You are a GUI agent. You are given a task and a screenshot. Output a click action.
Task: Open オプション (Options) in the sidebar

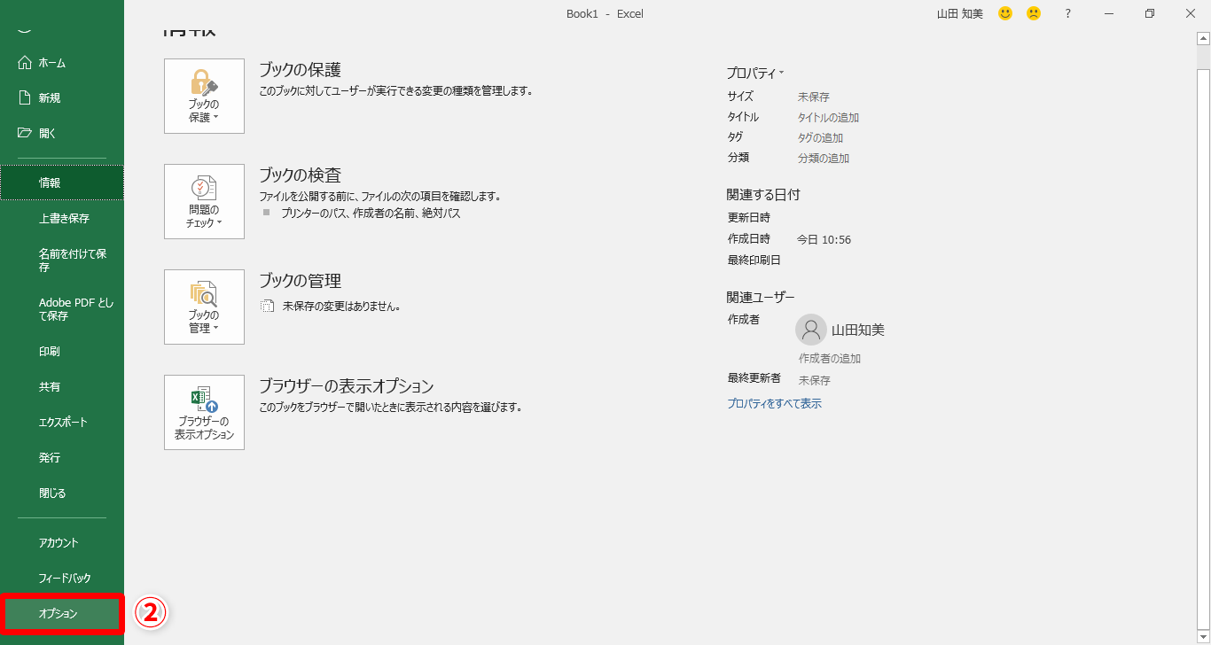pyautogui.click(x=62, y=614)
